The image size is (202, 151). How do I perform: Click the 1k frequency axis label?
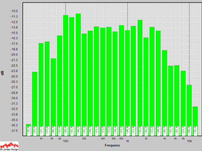(128, 141)
